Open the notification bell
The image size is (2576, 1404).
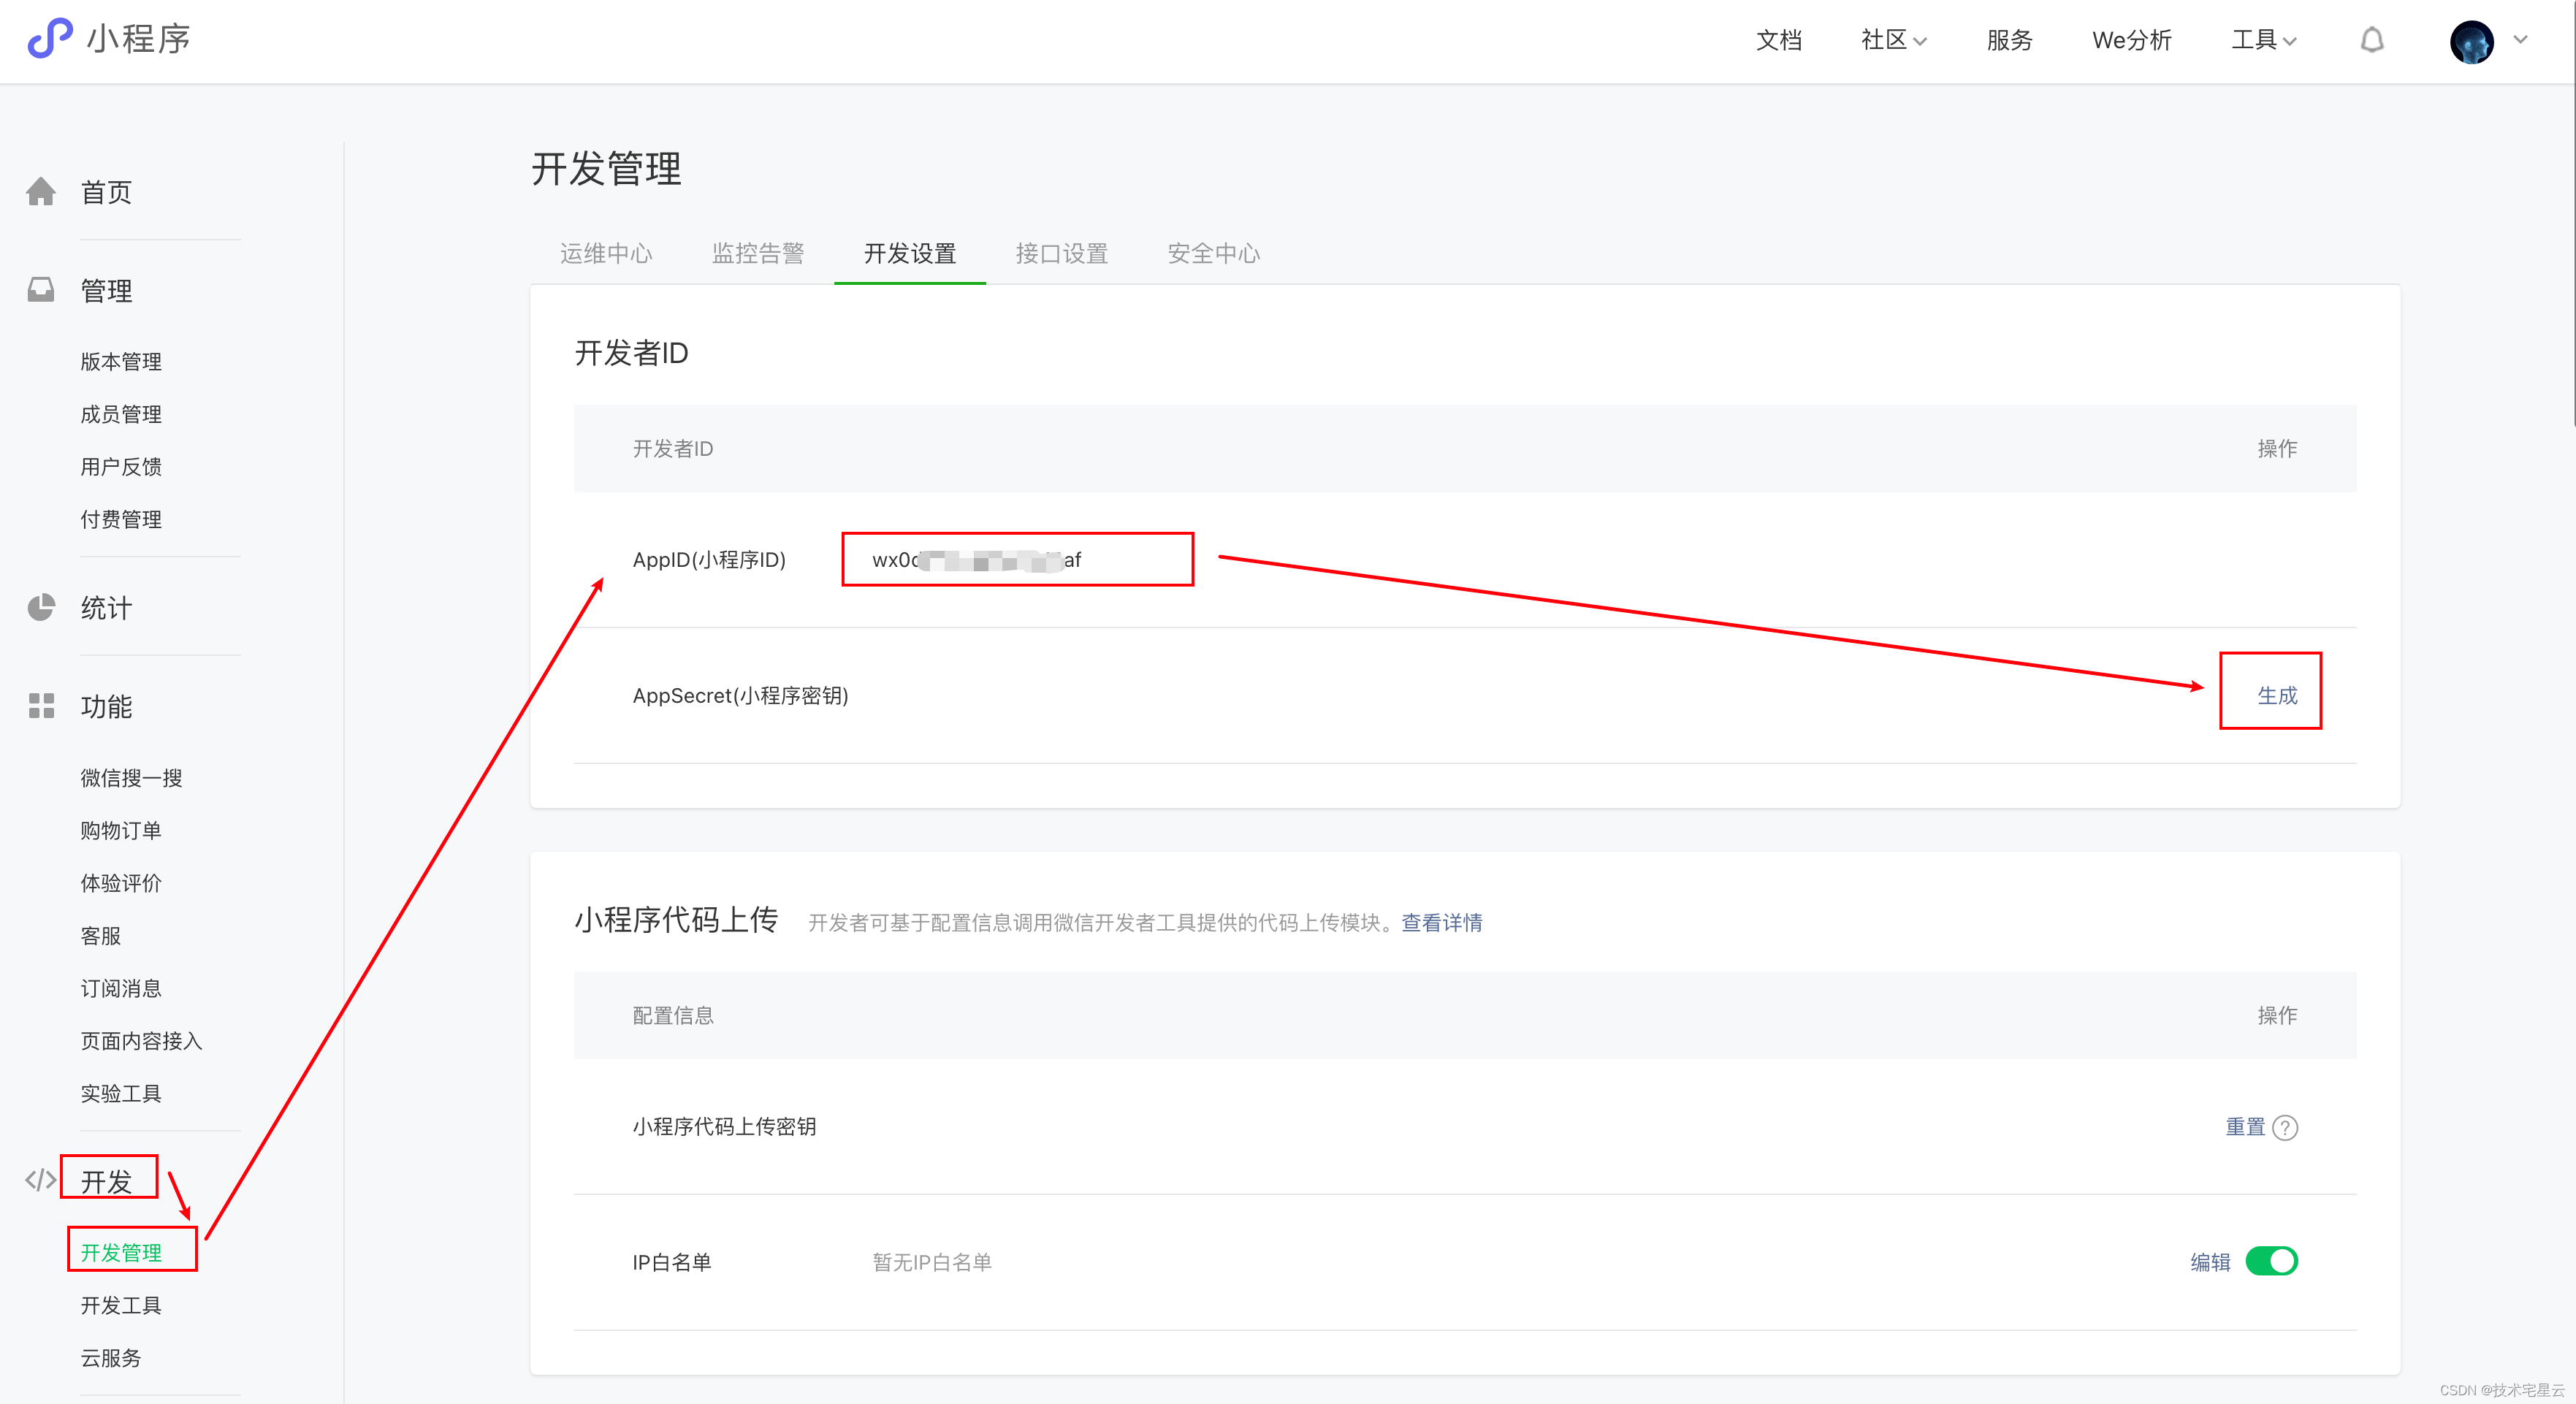[2372, 40]
